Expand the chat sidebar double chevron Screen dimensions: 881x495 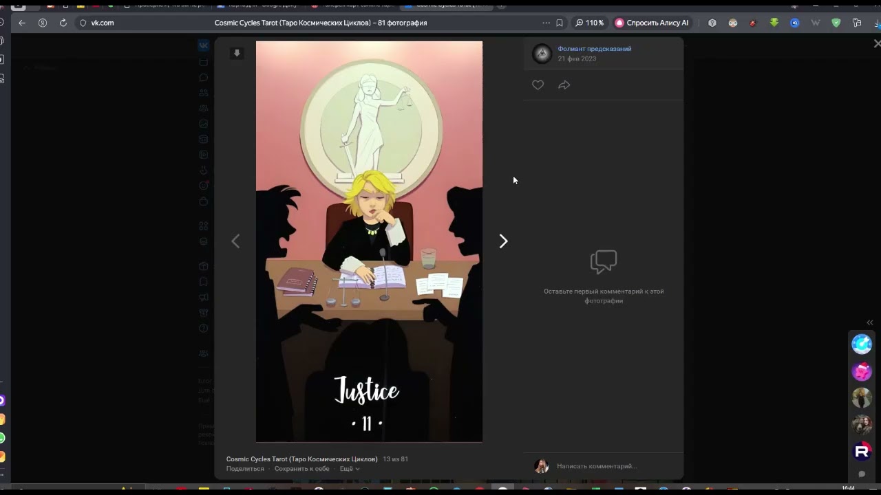[869, 322]
